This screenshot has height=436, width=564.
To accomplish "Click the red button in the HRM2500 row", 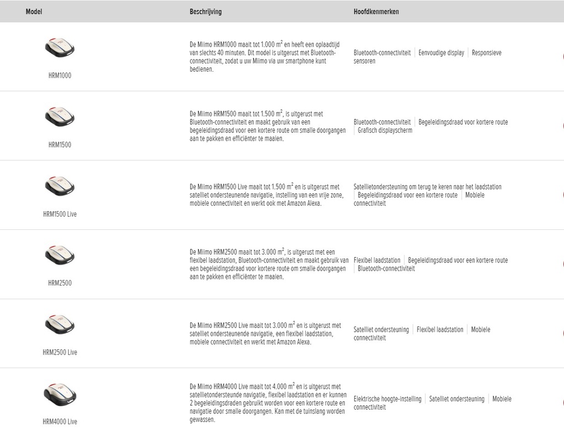I will click(x=562, y=264).
